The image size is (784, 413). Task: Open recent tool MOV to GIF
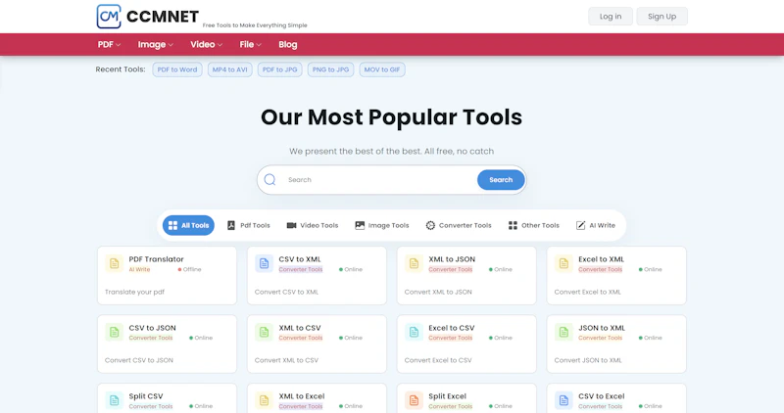point(382,69)
